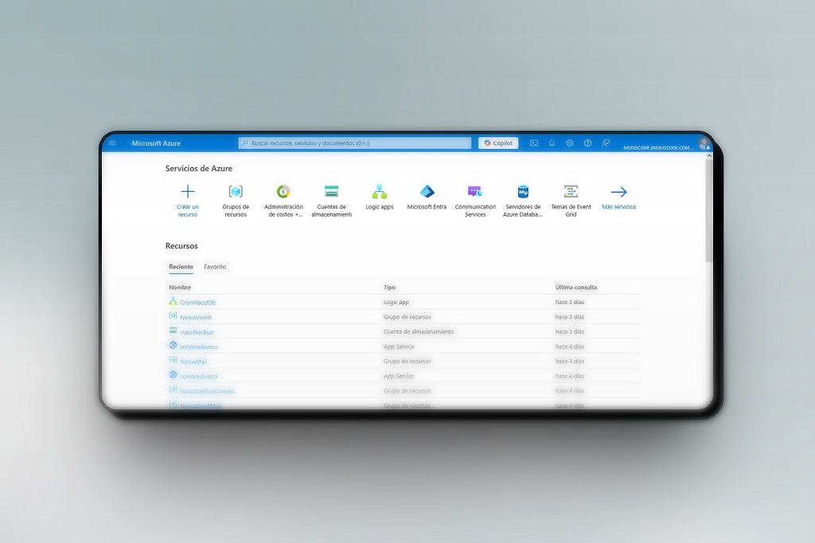The image size is (815, 543).
Task: Click the Copilot button
Action: click(x=498, y=143)
